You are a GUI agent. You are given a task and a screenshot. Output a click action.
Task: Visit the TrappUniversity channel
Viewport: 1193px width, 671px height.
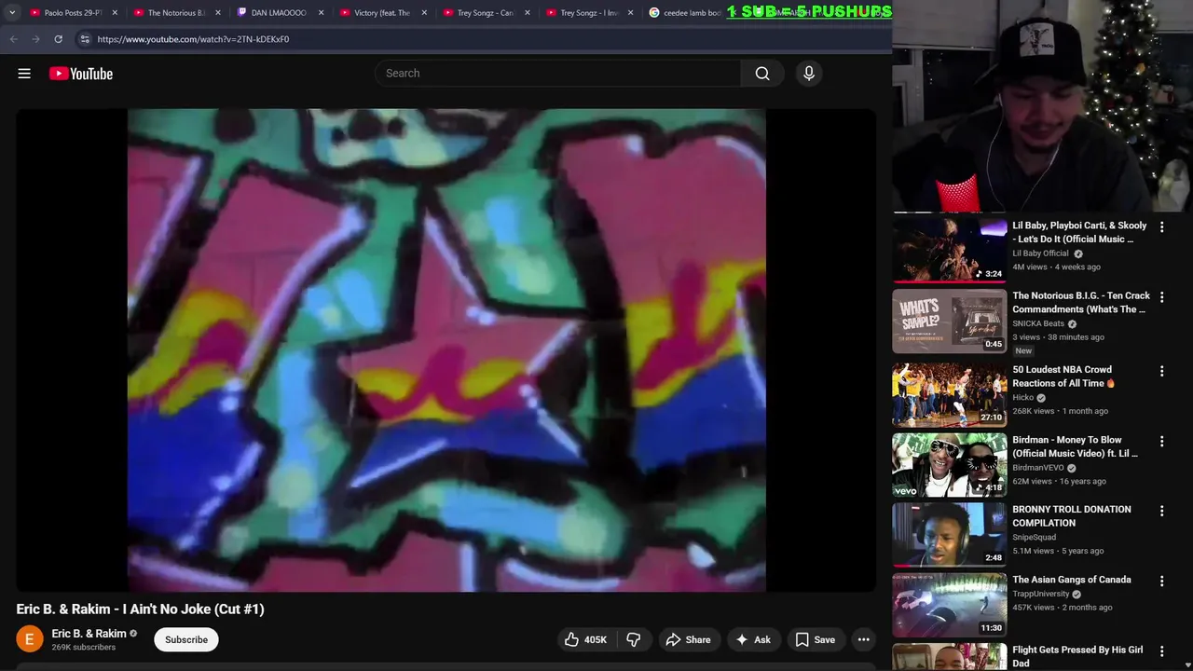[x=1041, y=594]
